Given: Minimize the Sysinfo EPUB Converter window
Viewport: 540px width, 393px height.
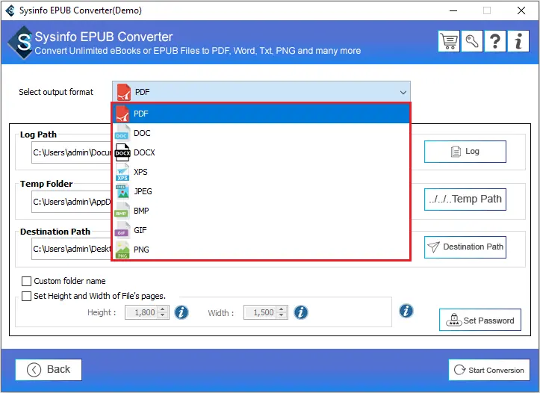Looking at the screenshot, I should click(x=453, y=10).
